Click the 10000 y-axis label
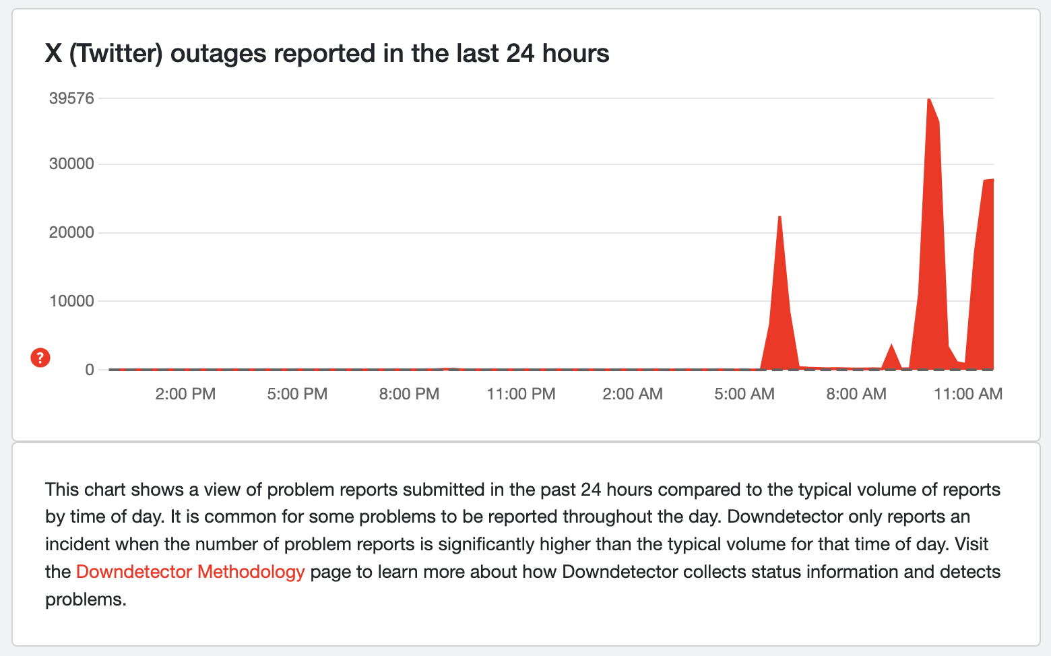Image resolution: width=1051 pixels, height=656 pixels. point(71,301)
